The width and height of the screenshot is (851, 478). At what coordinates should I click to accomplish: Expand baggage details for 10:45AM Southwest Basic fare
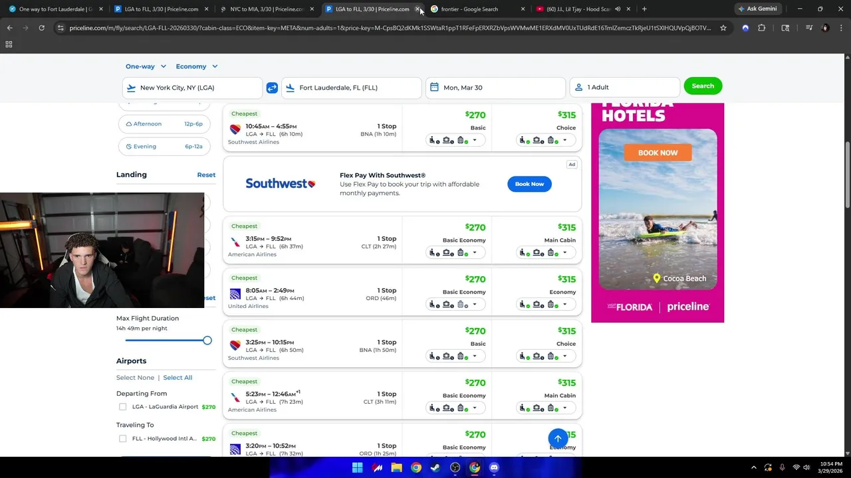[x=455, y=140]
